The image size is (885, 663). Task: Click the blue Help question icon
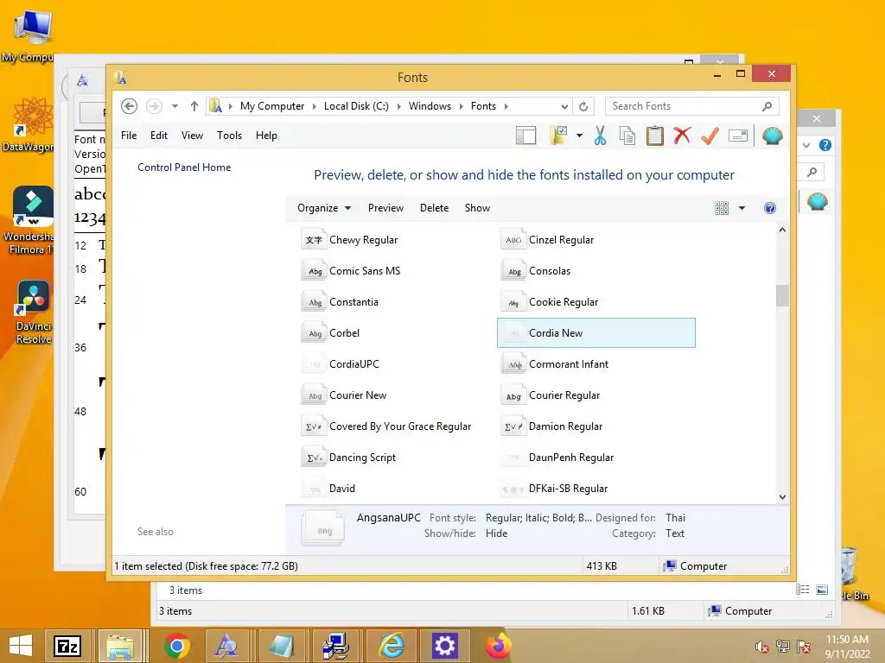point(770,208)
